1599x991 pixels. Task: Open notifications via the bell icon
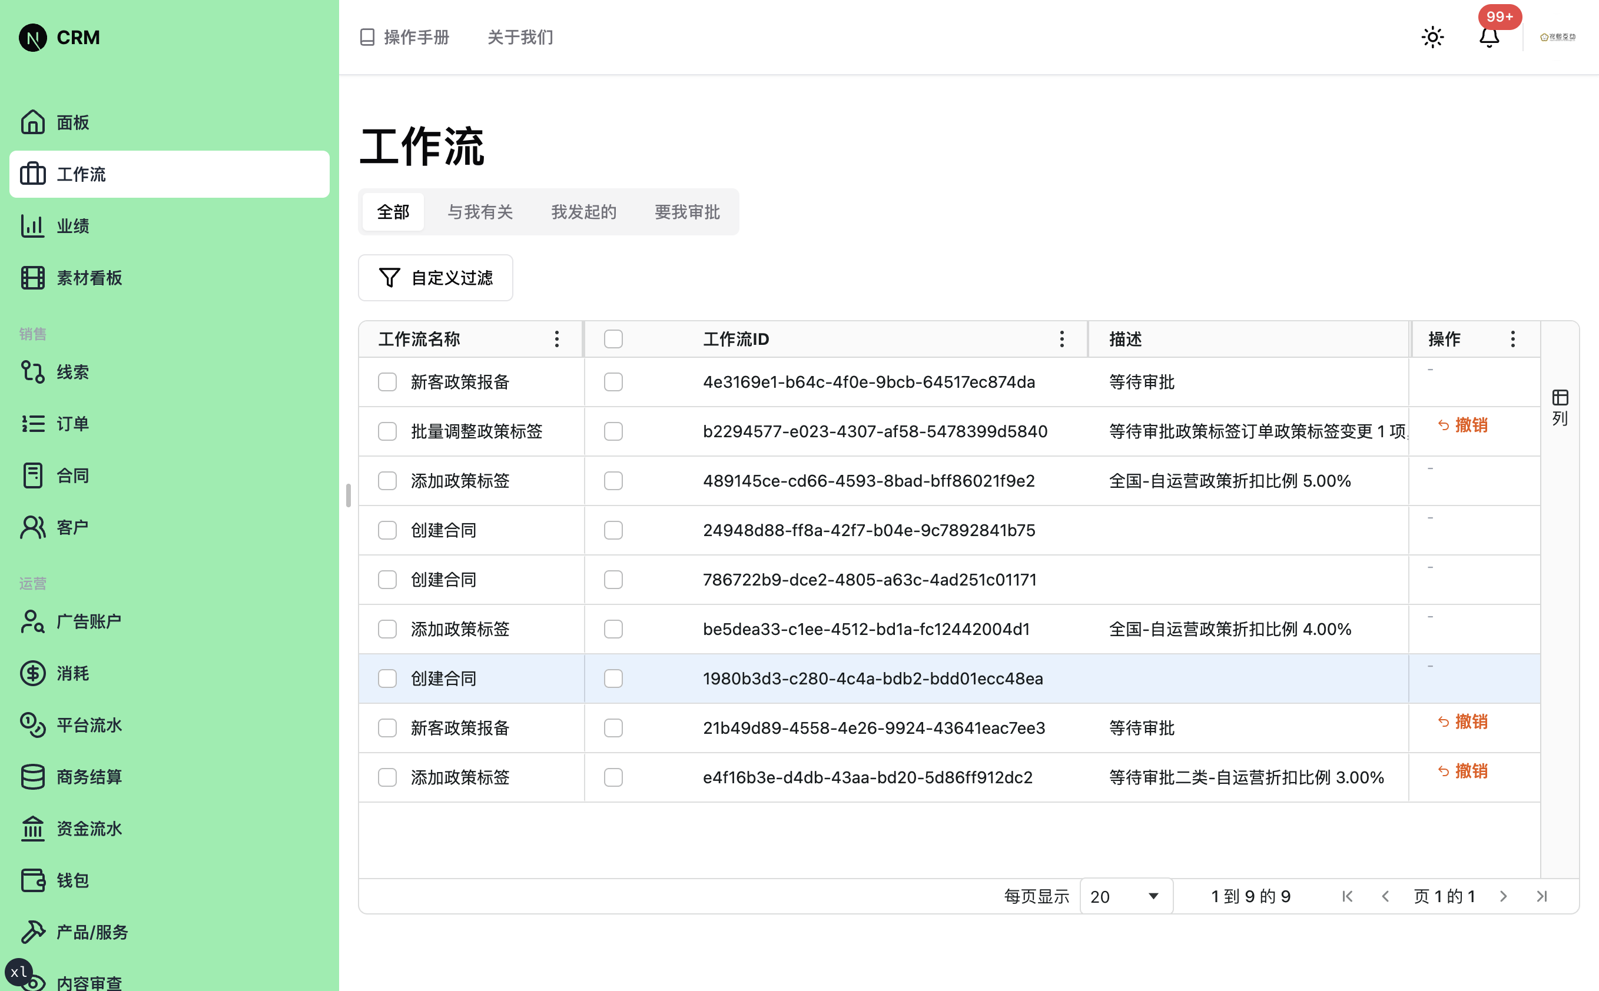(x=1489, y=37)
